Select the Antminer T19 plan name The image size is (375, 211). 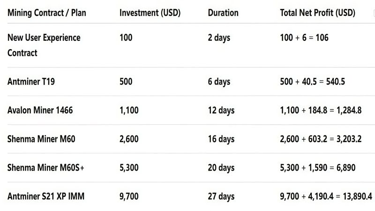click(31, 82)
